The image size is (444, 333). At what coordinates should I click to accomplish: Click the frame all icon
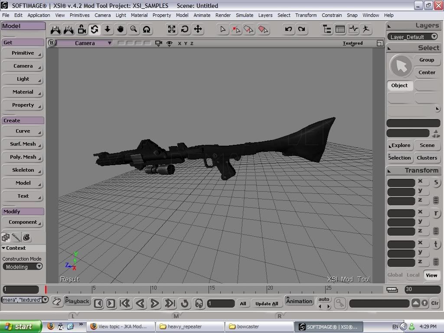(x=172, y=29)
